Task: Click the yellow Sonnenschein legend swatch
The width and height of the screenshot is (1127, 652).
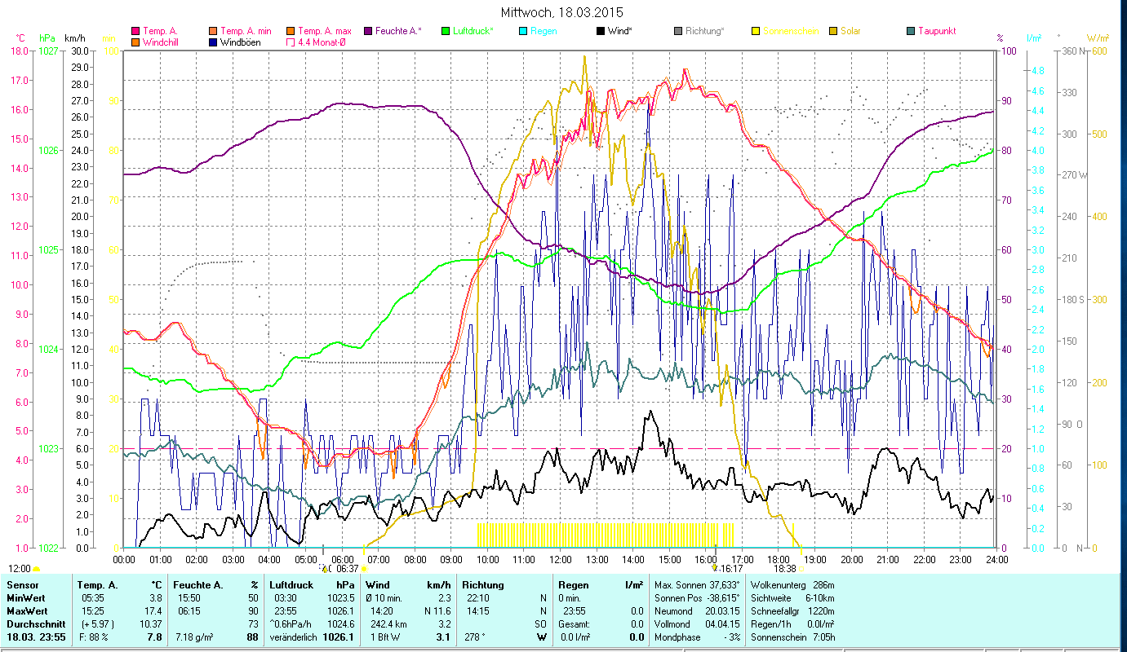Action: (x=756, y=31)
